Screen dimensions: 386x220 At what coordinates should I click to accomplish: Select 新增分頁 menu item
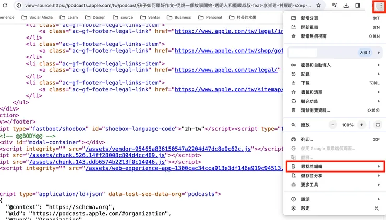(335, 18)
